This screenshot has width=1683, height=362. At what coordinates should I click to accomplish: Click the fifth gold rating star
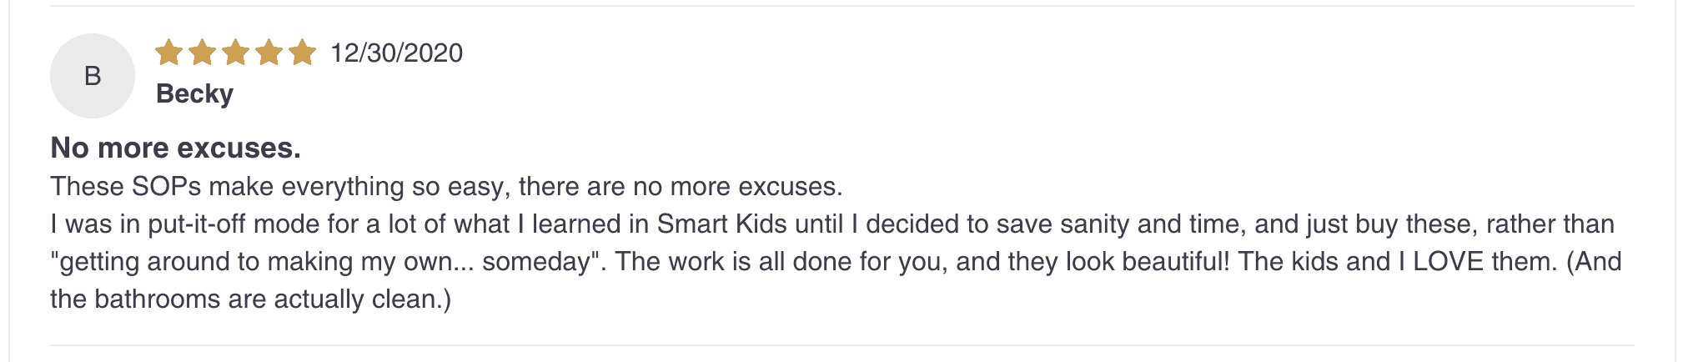[302, 53]
